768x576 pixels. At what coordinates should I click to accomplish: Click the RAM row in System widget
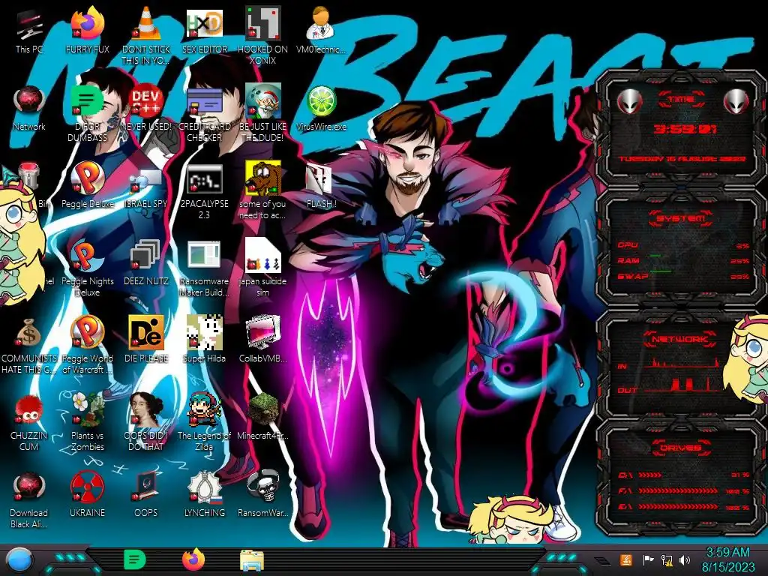683,260
